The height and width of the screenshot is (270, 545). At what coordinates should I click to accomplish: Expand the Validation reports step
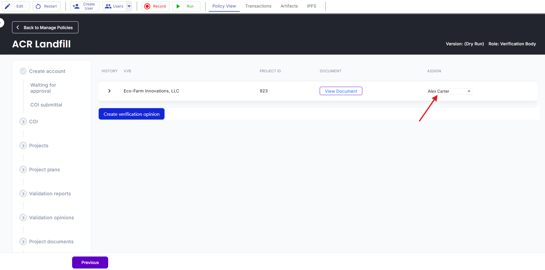[x=23, y=193]
